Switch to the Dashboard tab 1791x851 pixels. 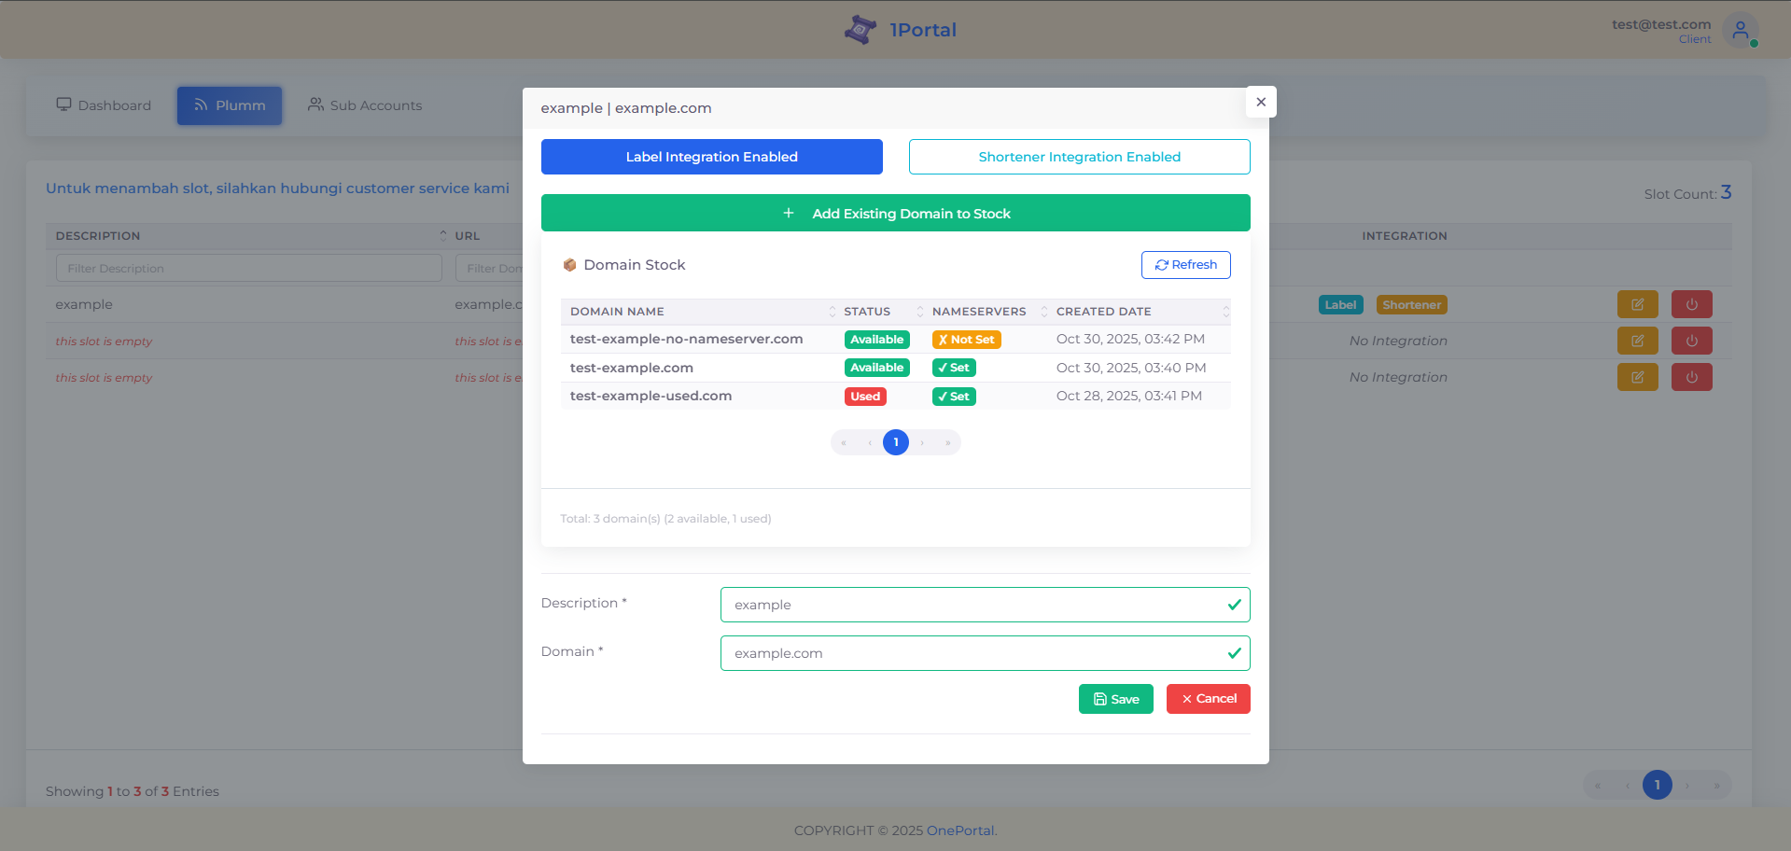click(x=103, y=105)
